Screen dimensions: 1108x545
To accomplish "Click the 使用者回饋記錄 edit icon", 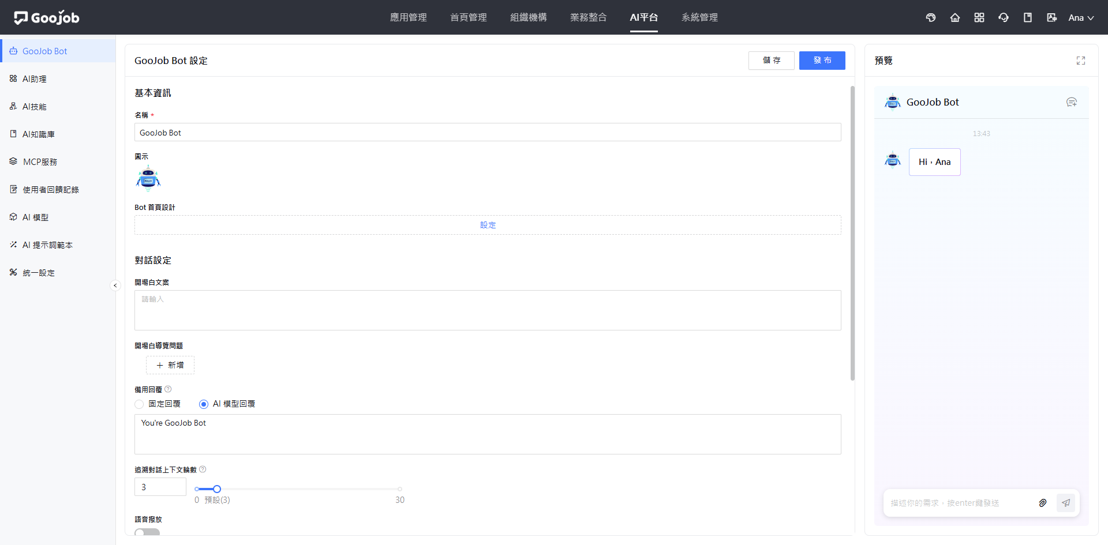I will point(13,189).
